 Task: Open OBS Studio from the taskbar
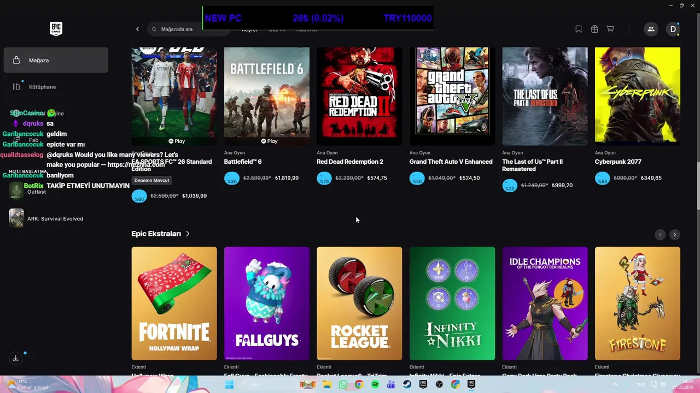point(439,384)
